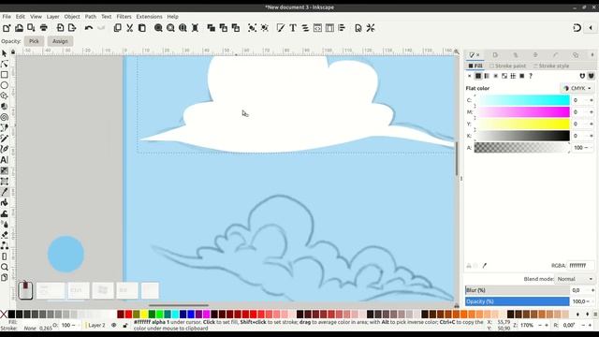Screen dimensions: 599x337
Task: Click the Assign opacity button
Action: point(60,41)
